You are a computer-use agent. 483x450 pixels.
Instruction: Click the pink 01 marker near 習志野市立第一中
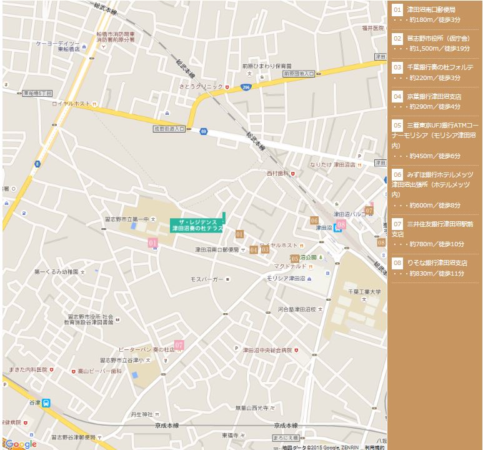coord(152,242)
